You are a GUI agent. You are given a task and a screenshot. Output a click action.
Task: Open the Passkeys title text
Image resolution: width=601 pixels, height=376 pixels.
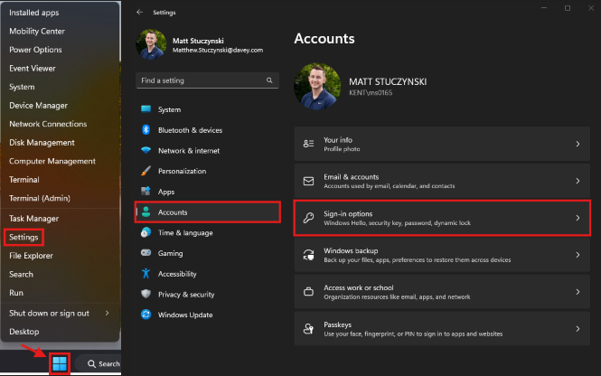coord(338,325)
